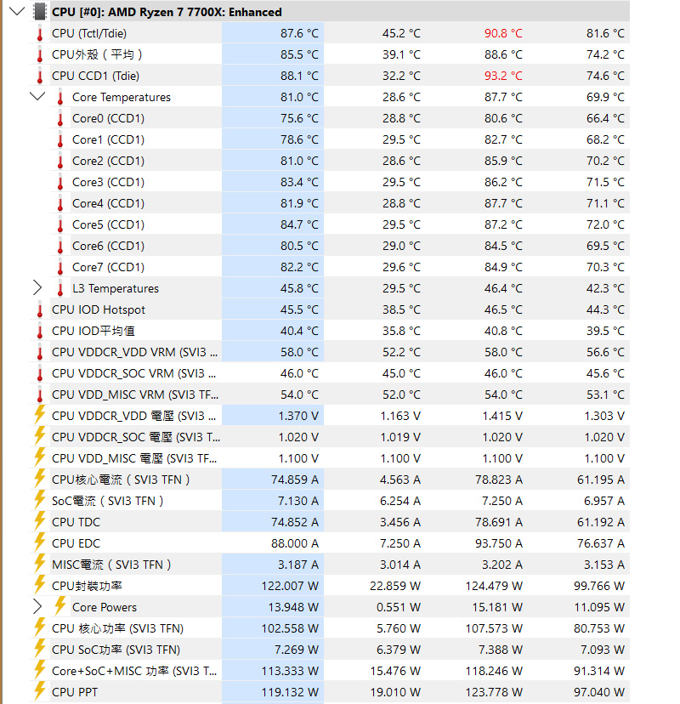
Task: Click the 87.6 °C current Tctl/Tdie value
Action: coord(299,33)
